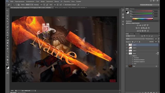Select the Eyedropper tool
Viewport: 165px width, 93px height.
pyautogui.click(x=7, y=24)
